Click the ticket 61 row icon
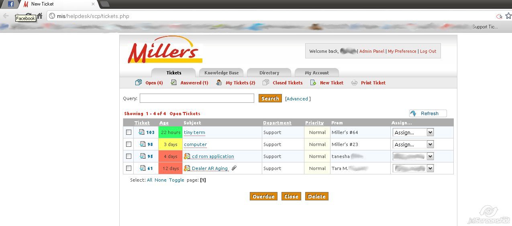Viewport: 512px width, 226px height. [x=143, y=168]
